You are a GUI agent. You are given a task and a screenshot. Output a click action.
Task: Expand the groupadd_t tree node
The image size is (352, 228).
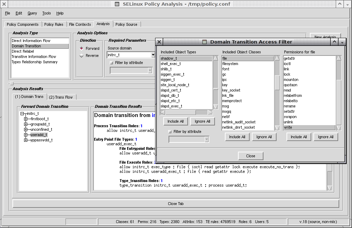point(26,124)
